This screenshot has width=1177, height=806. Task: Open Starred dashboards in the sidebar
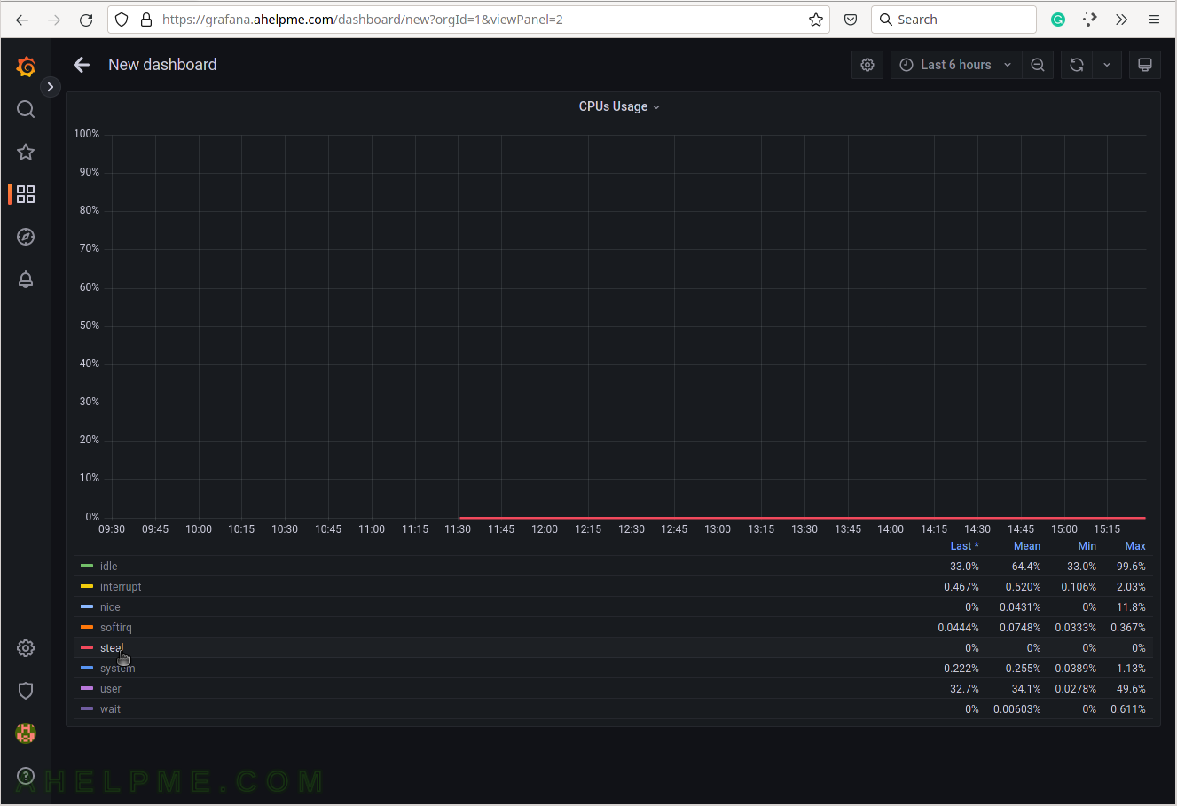click(x=26, y=152)
